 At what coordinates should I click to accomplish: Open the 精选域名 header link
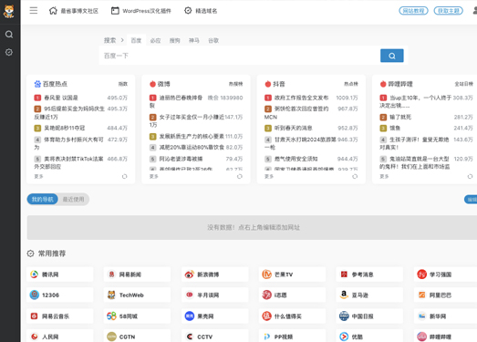pos(201,11)
